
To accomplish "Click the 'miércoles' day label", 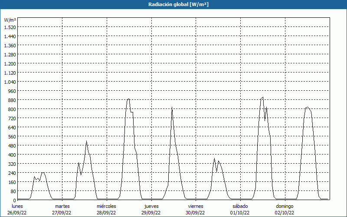I will click(106, 207).
